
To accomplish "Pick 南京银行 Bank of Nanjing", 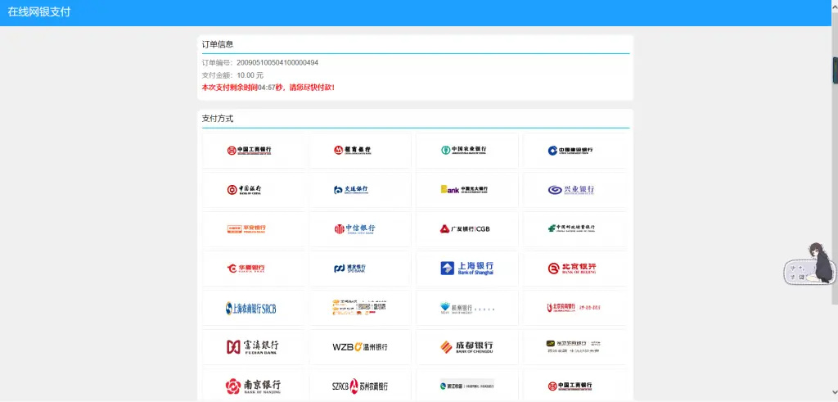I will point(254,386).
